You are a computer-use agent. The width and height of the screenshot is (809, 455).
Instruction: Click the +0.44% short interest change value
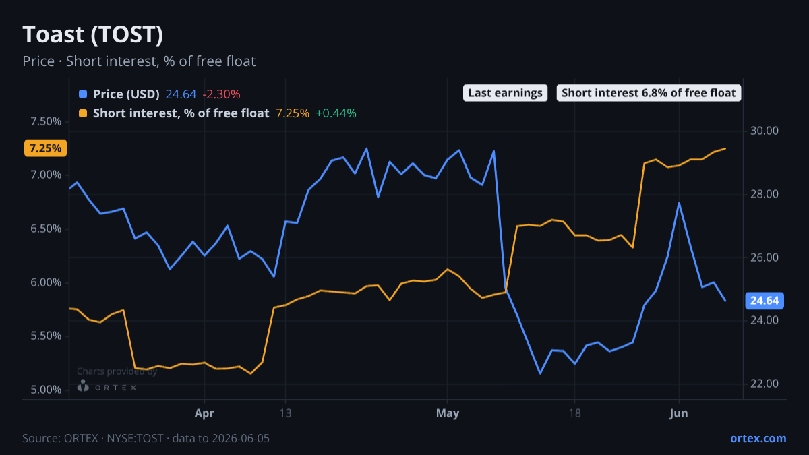coord(336,113)
